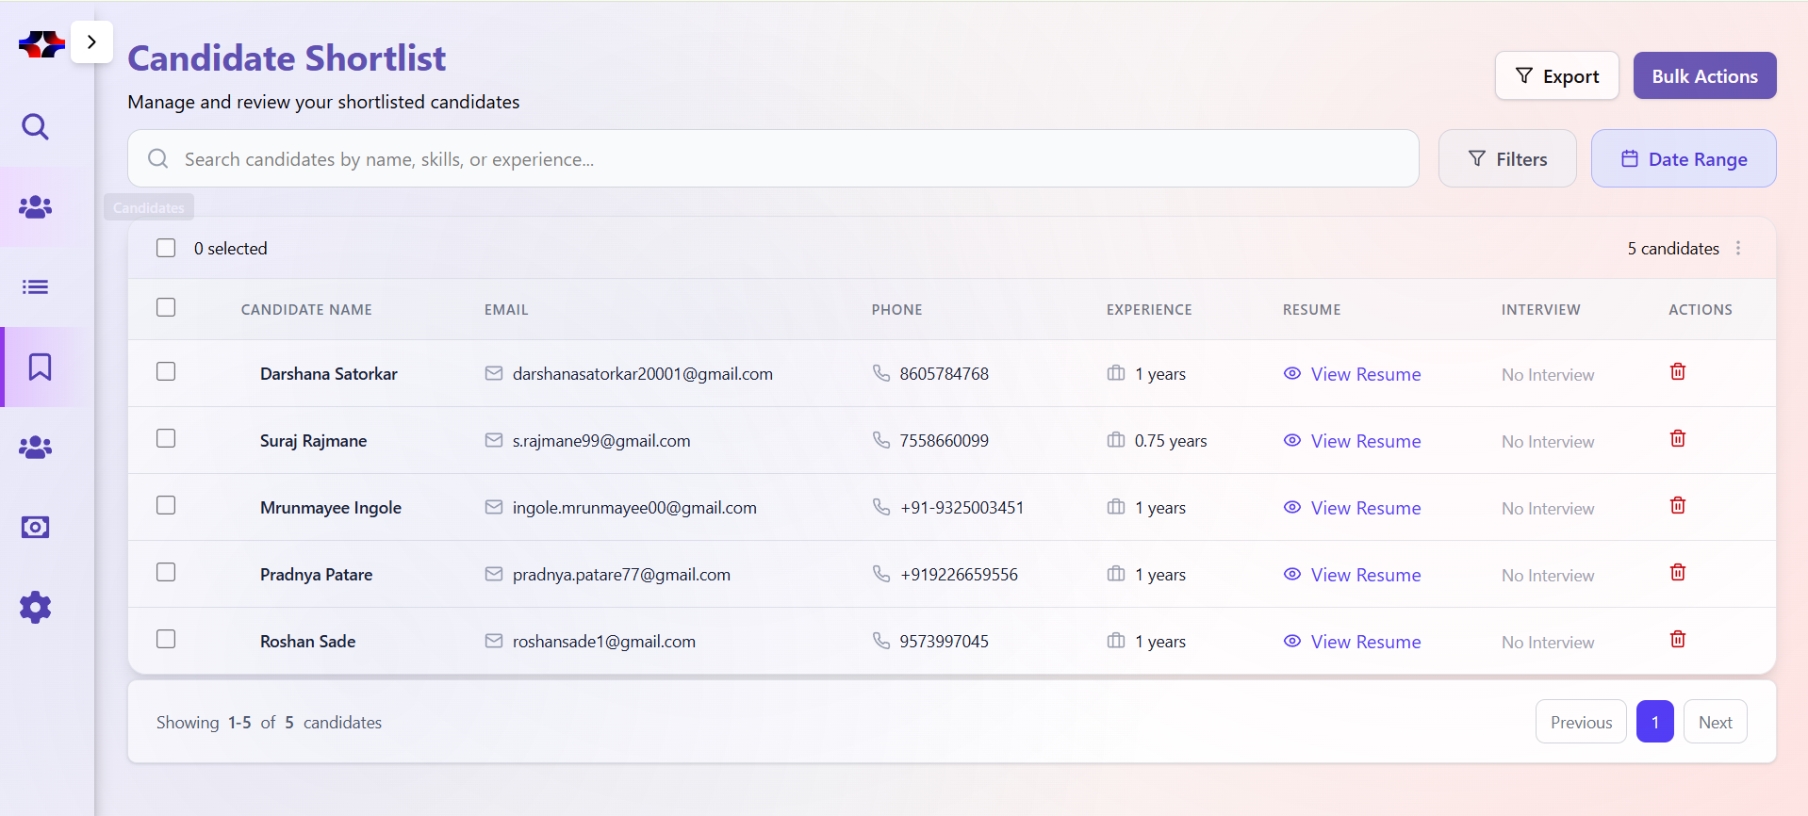The width and height of the screenshot is (1808, 816).
Task: Remove Mrunmayee Ingole via trash icon
Action: tap(1677, 506)
